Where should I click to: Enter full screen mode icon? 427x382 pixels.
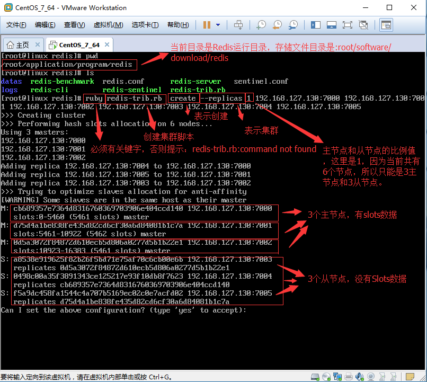click(x=347, y=25)
